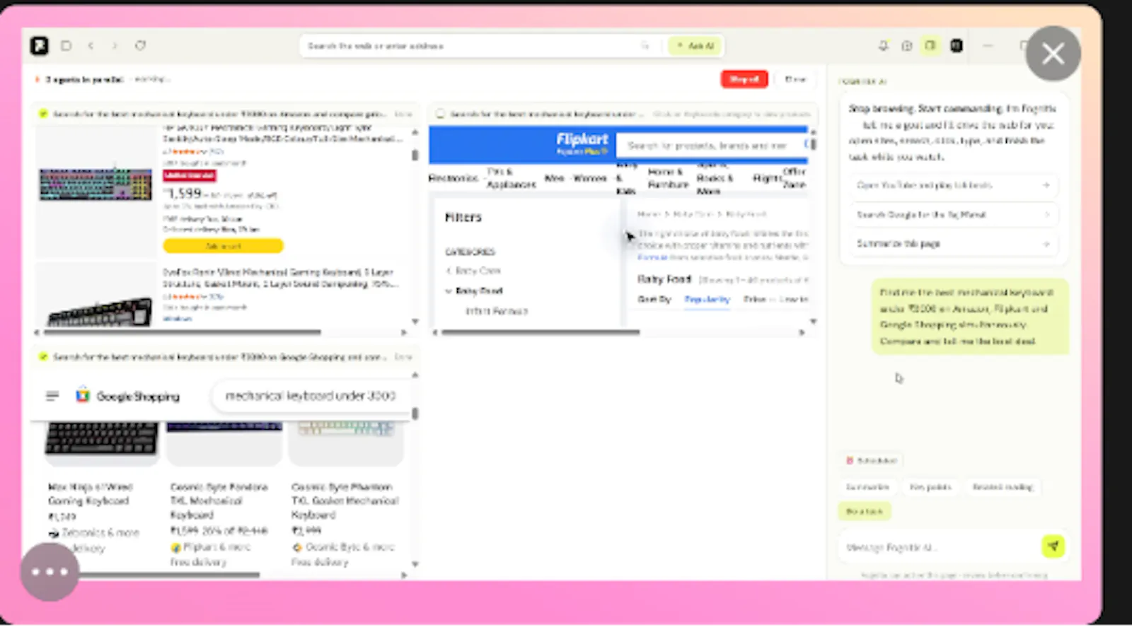Go back with the left arrow

coord(91,46)
